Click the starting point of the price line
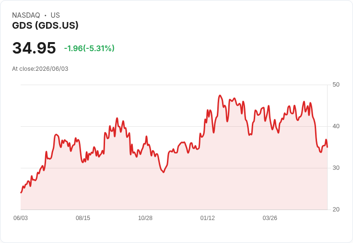 21,192
